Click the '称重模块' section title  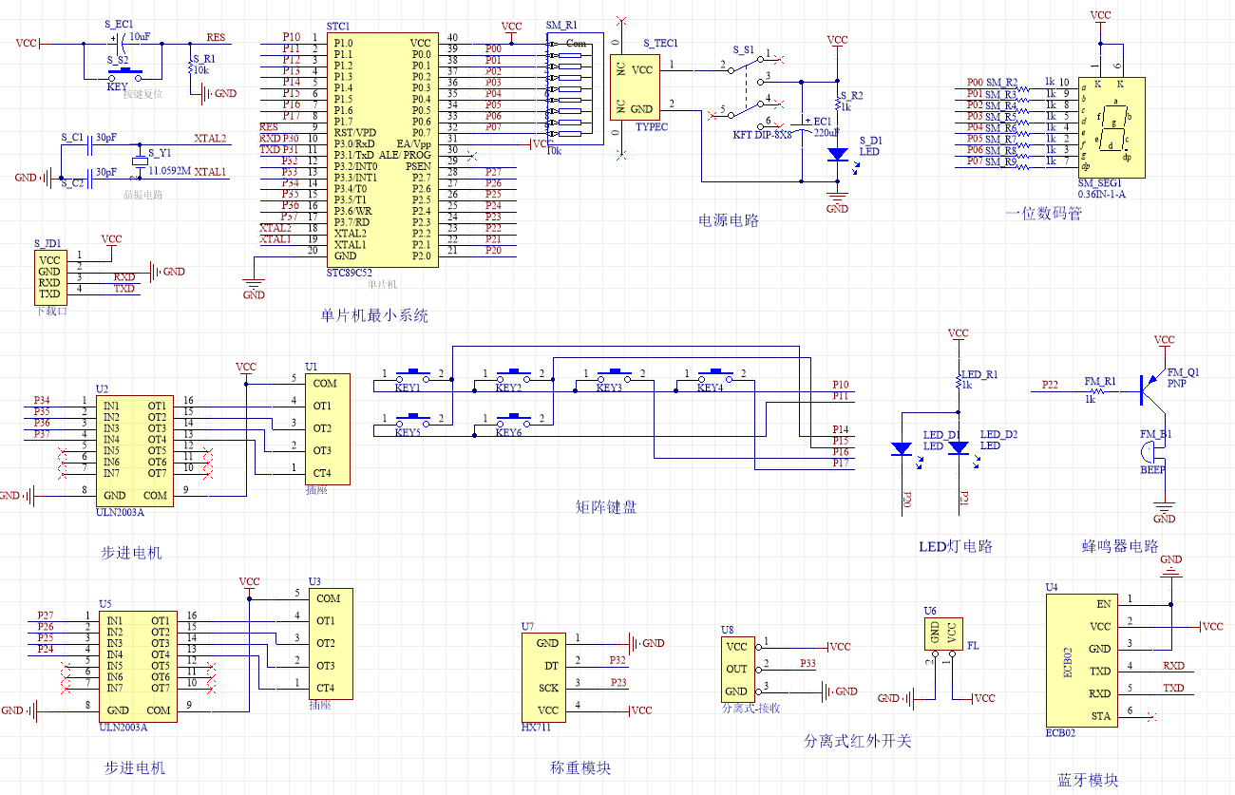[580, 767]
